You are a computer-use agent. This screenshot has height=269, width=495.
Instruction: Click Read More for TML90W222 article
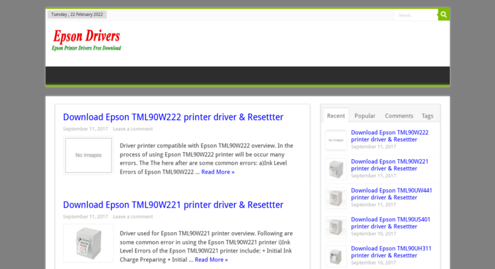coord(218,172)
